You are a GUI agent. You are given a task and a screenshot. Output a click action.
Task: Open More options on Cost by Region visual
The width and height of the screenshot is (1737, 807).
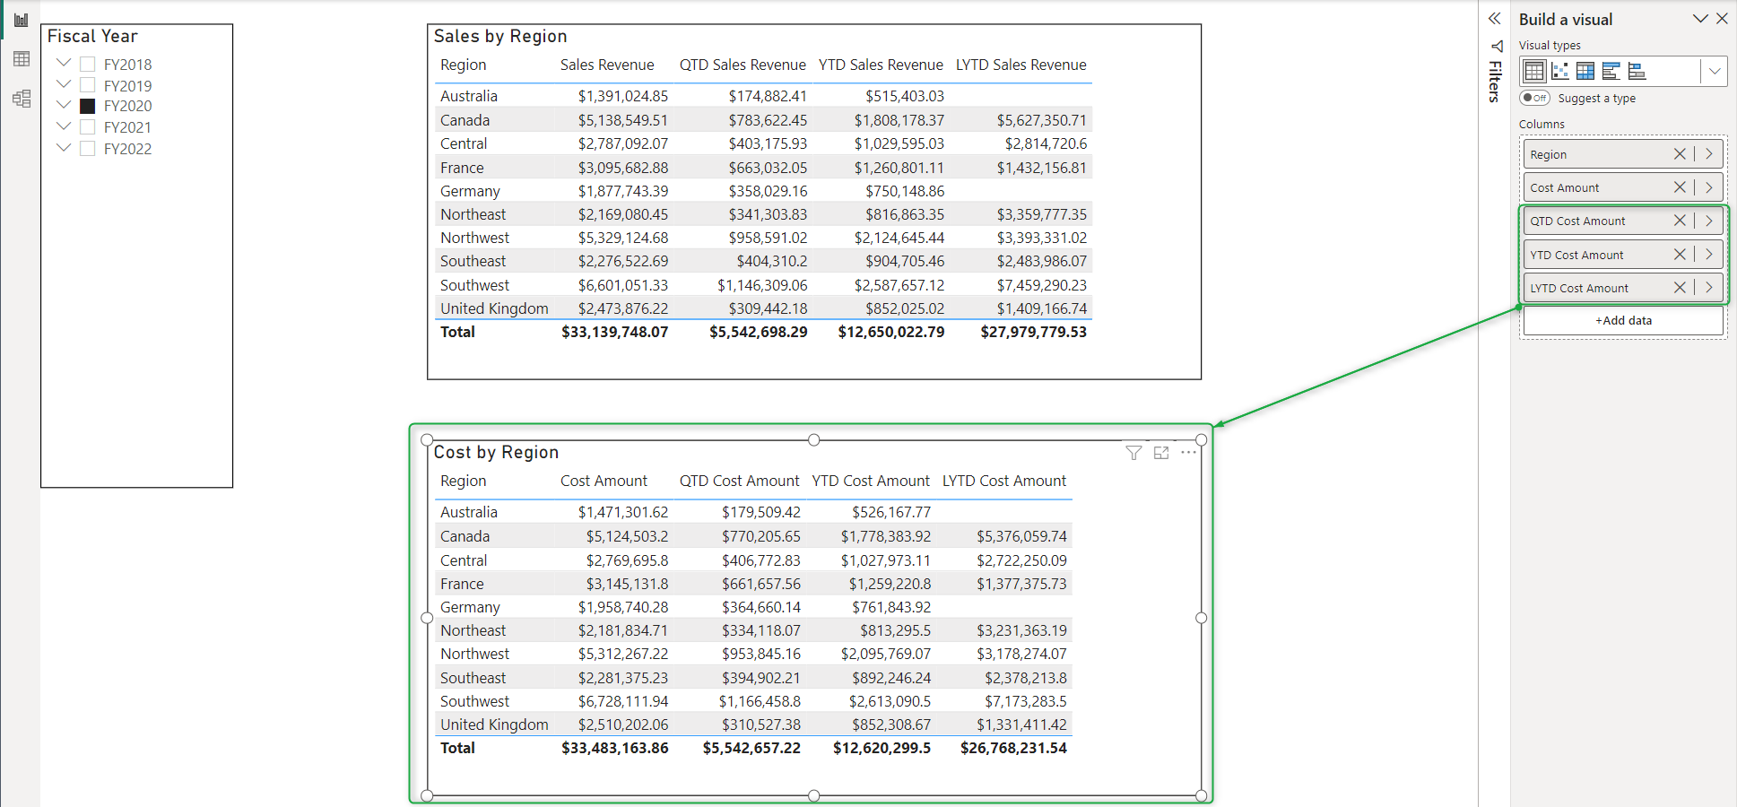tap(1188, 453)
